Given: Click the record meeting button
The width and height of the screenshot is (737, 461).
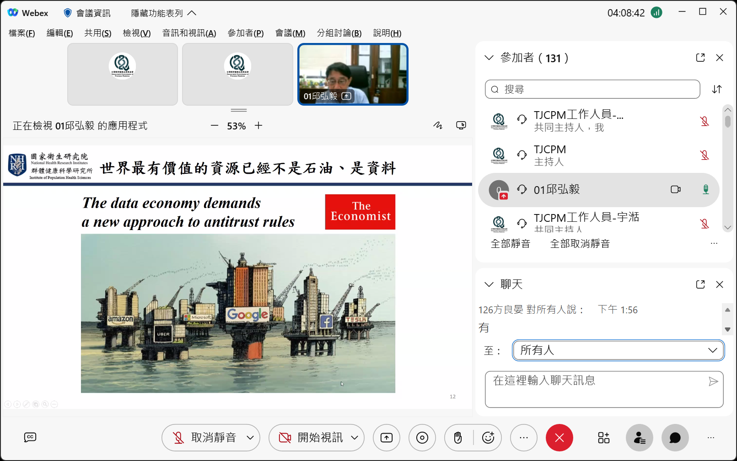Looking at the screenshot, I should click(x=422, y=438).
